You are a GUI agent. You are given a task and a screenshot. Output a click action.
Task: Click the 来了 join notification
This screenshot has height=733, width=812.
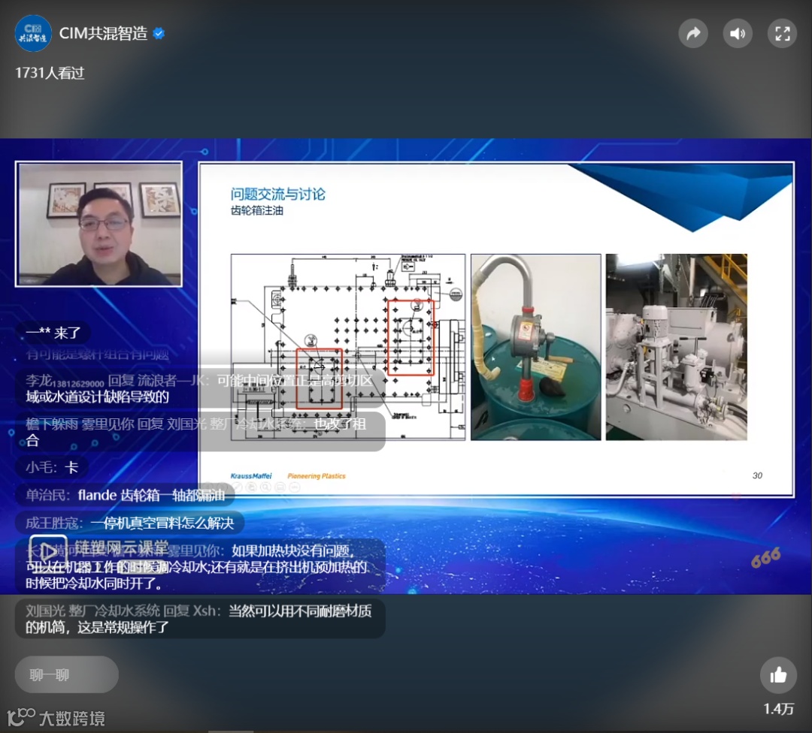pyautogui.click(x=53, y=332)
